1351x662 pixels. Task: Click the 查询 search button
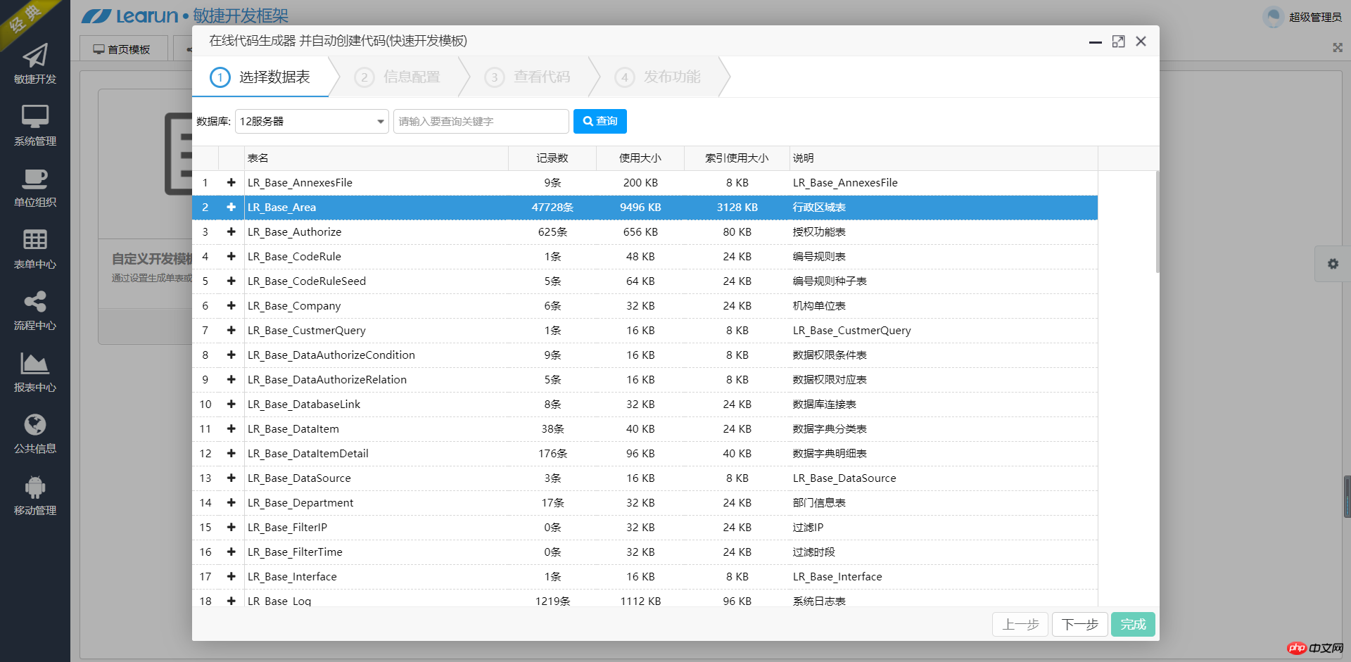[600, 121]
